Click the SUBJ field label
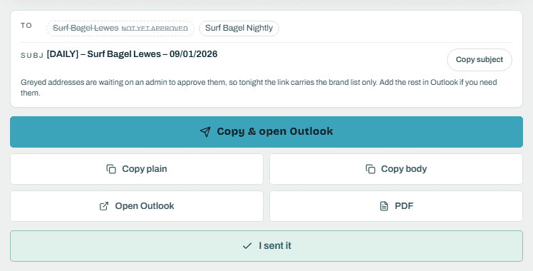Screen dimensions: 533x271 (x=32, y=56)
